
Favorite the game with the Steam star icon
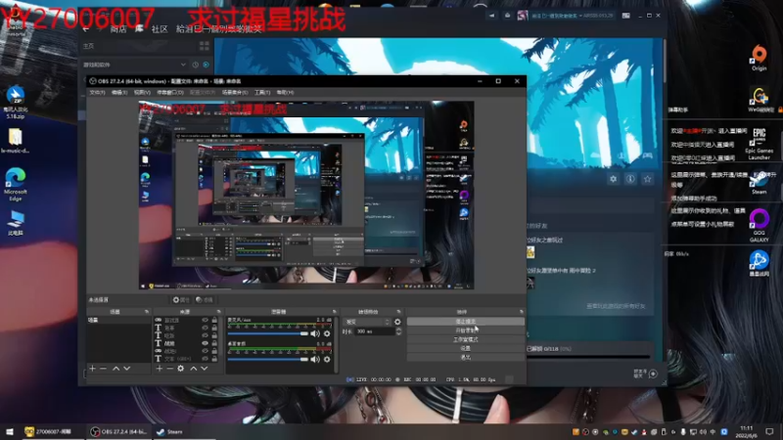pos(648,179)
